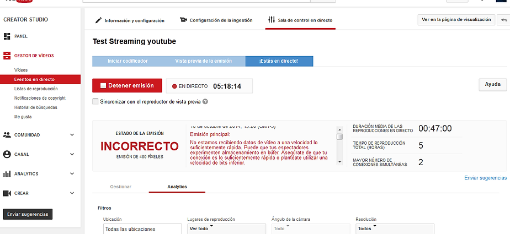Viewport: 510px width, 234px height.
Task: Expand the Analytics sidebar section
Action: [72, 174]
